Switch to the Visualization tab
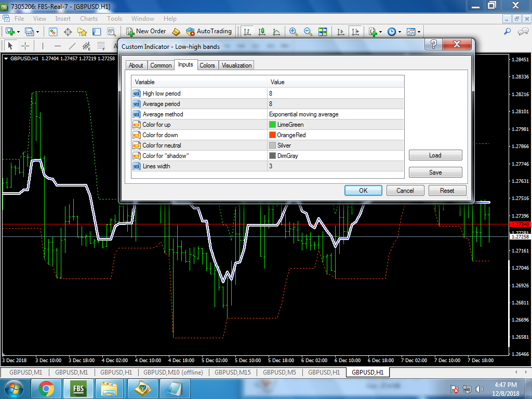 coord(236,65)
